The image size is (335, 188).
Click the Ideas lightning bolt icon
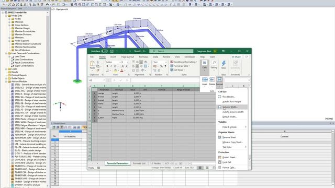[x=224, y=63]
